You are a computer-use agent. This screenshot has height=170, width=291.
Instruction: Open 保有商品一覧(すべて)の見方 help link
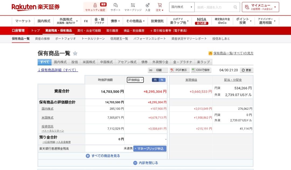click(233, 53)
